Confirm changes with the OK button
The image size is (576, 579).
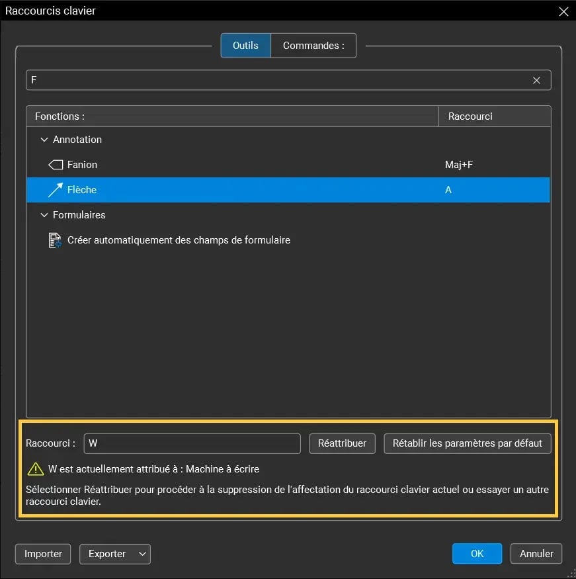pos(477,554)
